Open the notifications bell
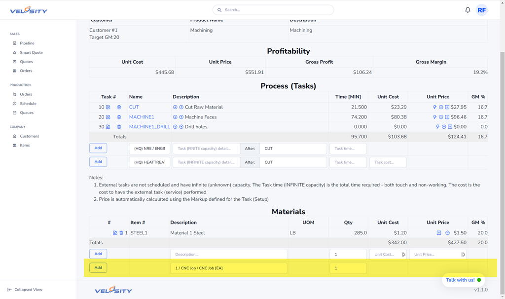The image size is (505, 299). click(x=468, y=10)
